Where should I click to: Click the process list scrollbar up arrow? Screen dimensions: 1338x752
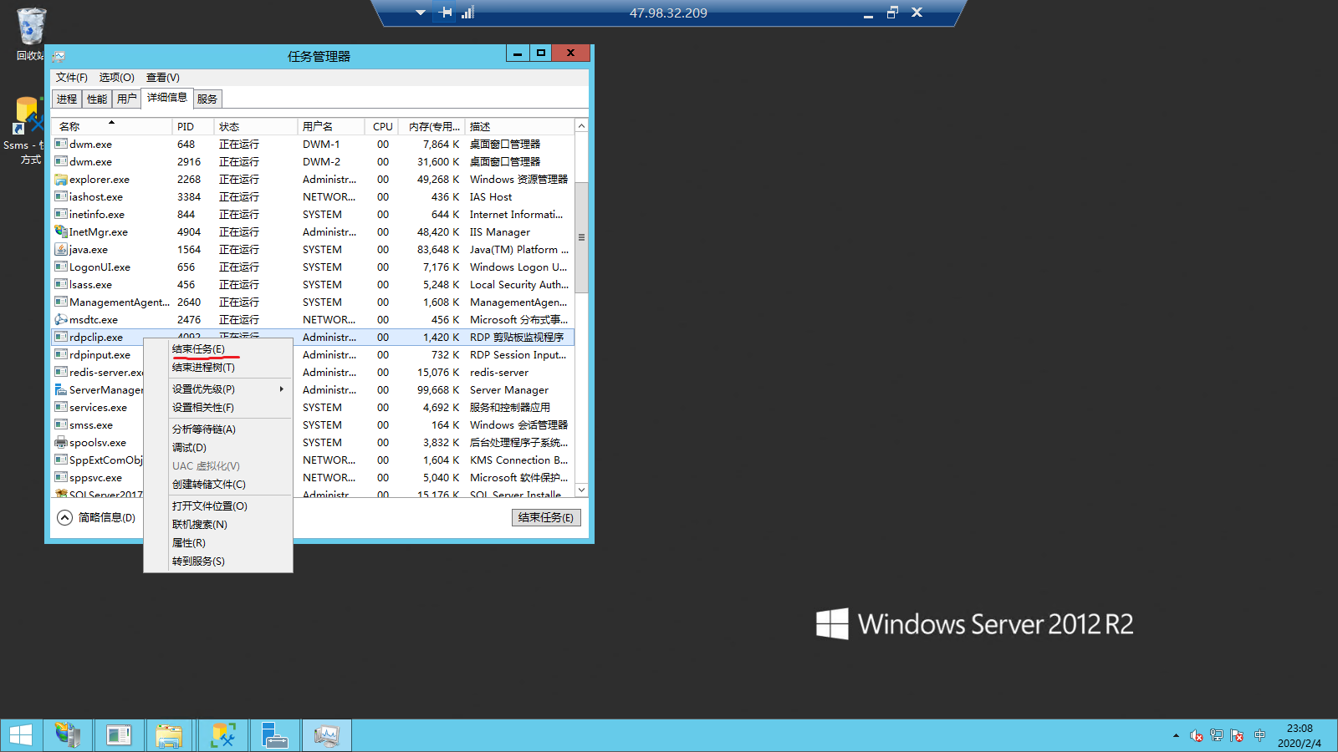(581, 125)
